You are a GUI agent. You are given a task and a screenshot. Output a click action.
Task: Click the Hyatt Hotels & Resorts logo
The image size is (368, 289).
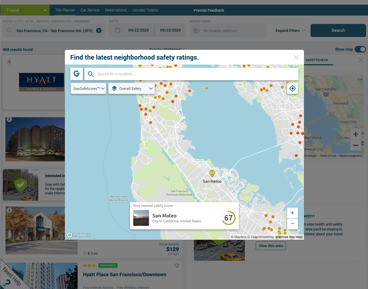pyautogui.click(x=42, y=82)
